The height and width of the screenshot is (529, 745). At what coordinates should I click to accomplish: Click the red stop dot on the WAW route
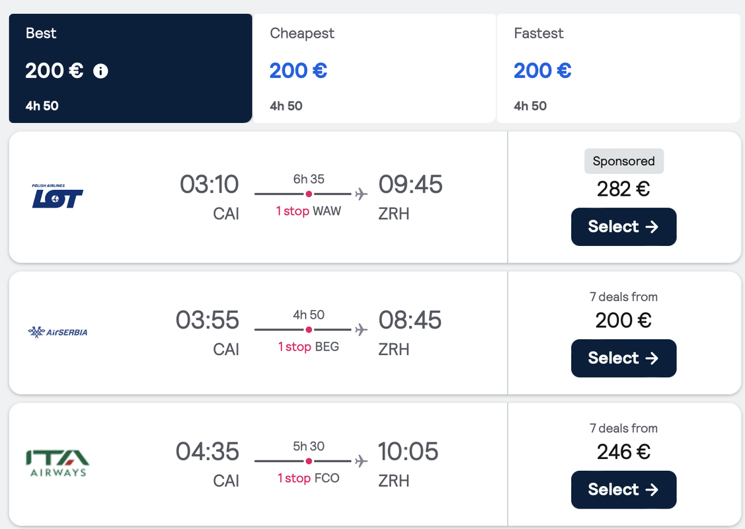pyautogui.click(x=309, y=194)
